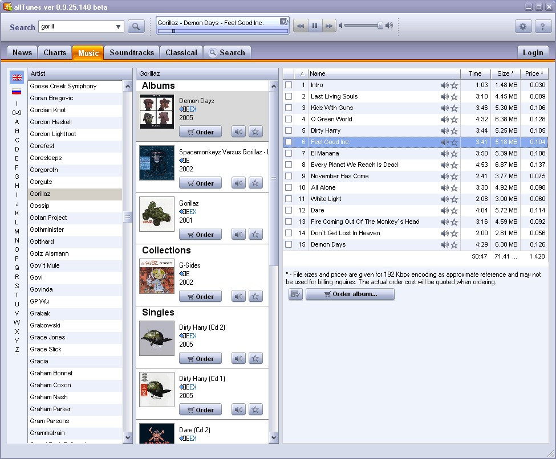
Task: Click the search text field
Action: (x=76, y=27)
